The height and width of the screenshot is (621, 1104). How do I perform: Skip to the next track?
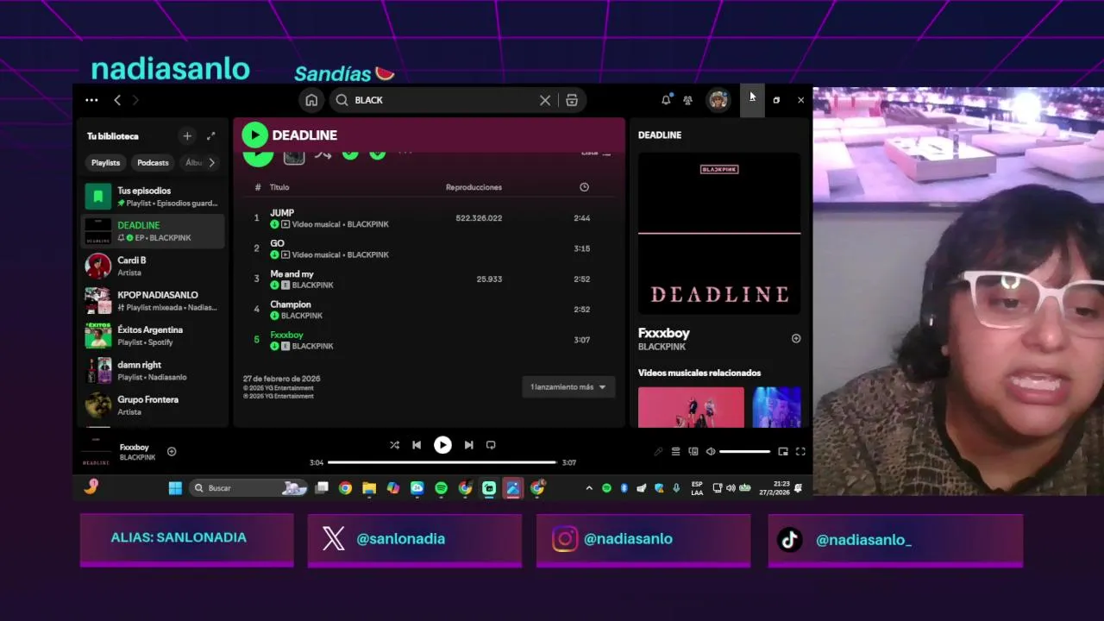[468, 445]
